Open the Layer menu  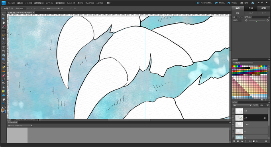pos(49,3)
